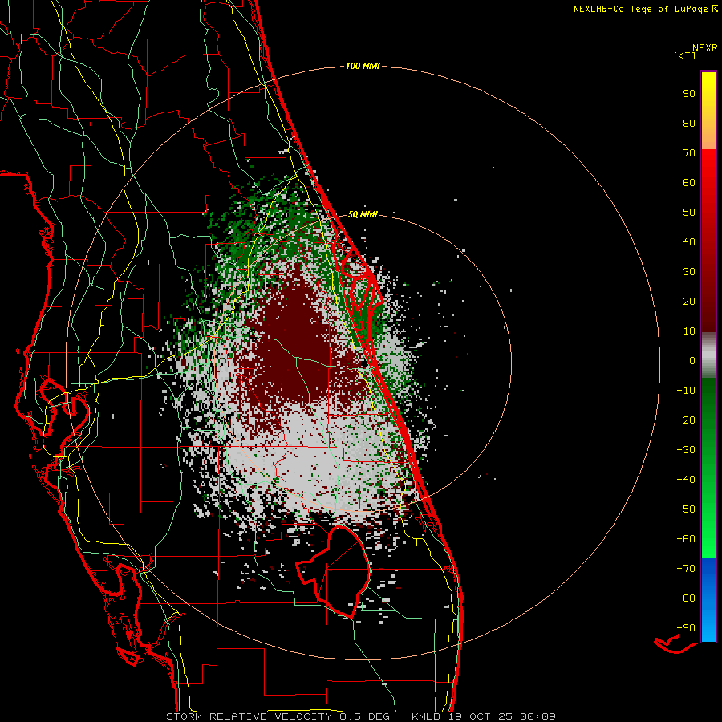Click the 100 NMI range ring label
This screenshot has width=722, height=722.
click(363, 66)
